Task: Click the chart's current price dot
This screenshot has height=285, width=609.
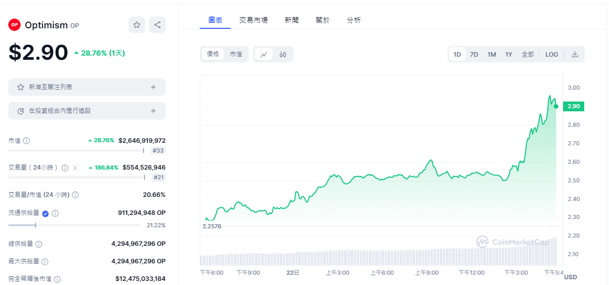Action: pyautogui.click(x=556, y=106)
